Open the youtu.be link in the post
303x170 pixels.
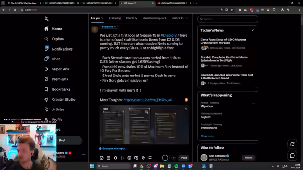148,100
